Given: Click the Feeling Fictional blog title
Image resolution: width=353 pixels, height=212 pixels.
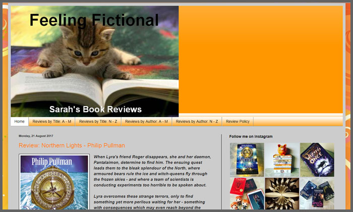Looking at the screenshot, I should (x=94, y=20).
